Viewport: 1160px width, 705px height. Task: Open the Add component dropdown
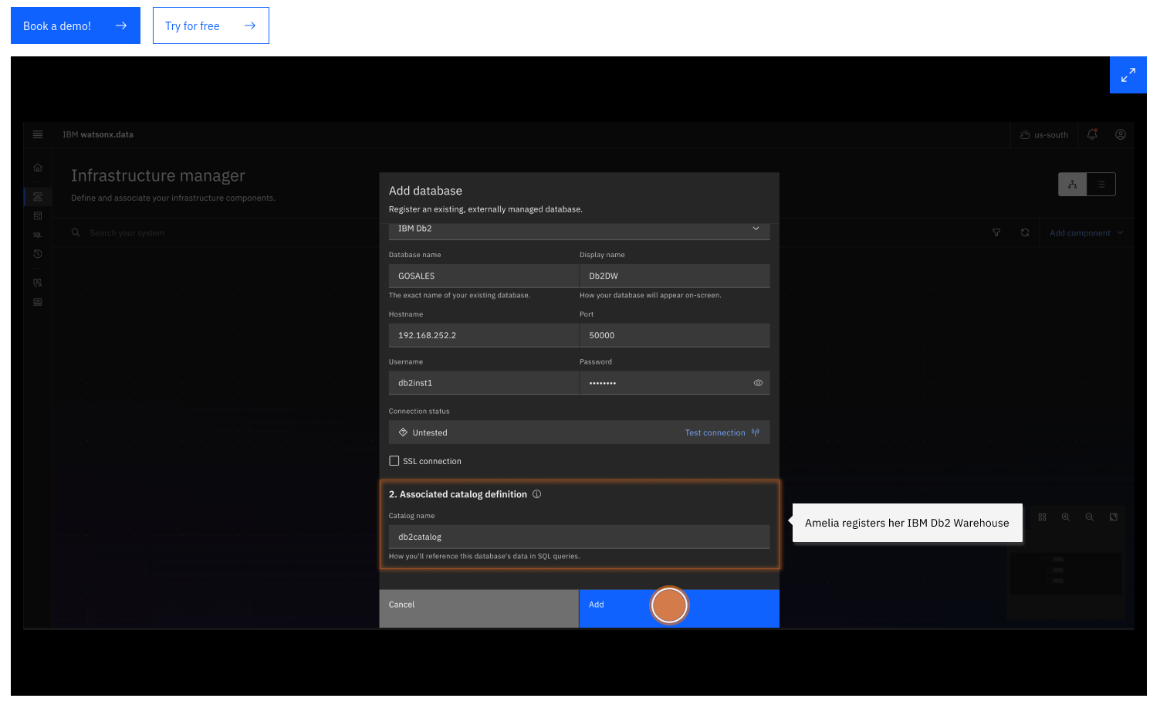(x=1087, y=232)
